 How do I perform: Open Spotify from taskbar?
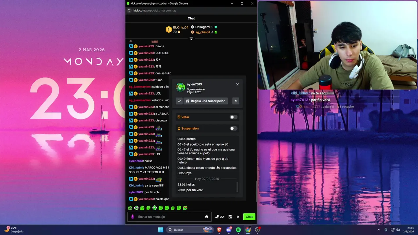point(238,230)
